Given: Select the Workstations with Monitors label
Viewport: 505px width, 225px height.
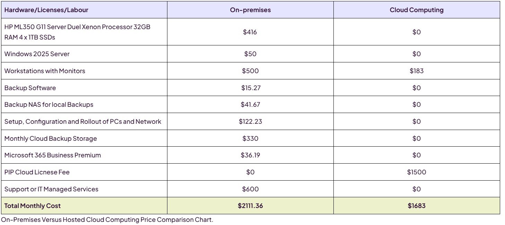Looking at the screenshot, I should pos(45,71).
